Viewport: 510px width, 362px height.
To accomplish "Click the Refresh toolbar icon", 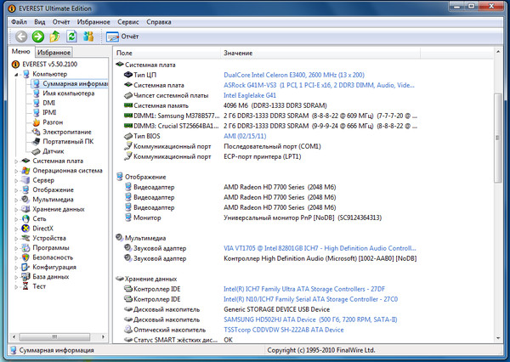I will click(x=71, y=36).
